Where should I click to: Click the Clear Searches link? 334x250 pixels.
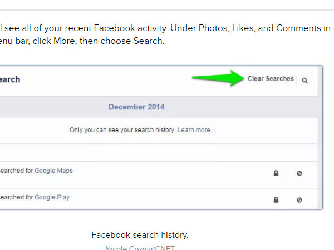tap(271, 79)
